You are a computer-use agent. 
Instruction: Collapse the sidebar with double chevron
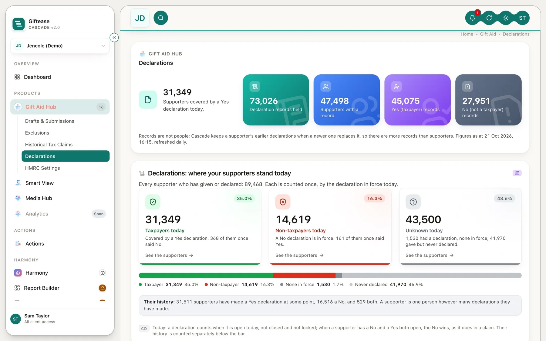[114, 38]
